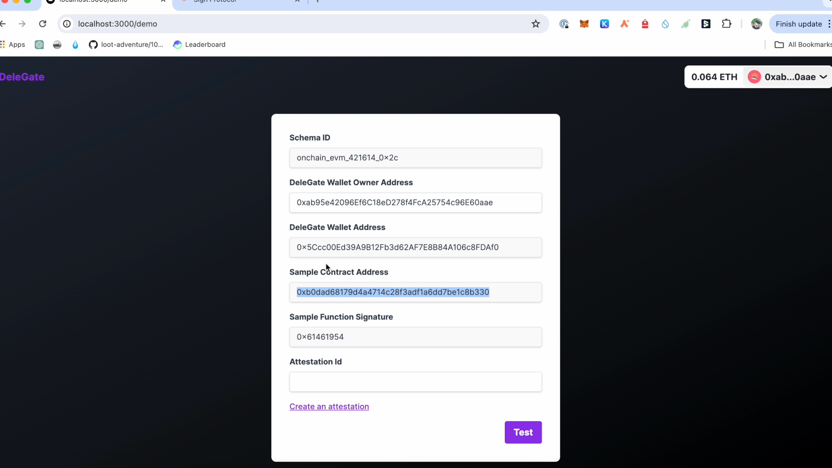The height and width of the screenshot is (468, 832).
Task: Go back to the previous page
Action: click(x=3, y=24)
